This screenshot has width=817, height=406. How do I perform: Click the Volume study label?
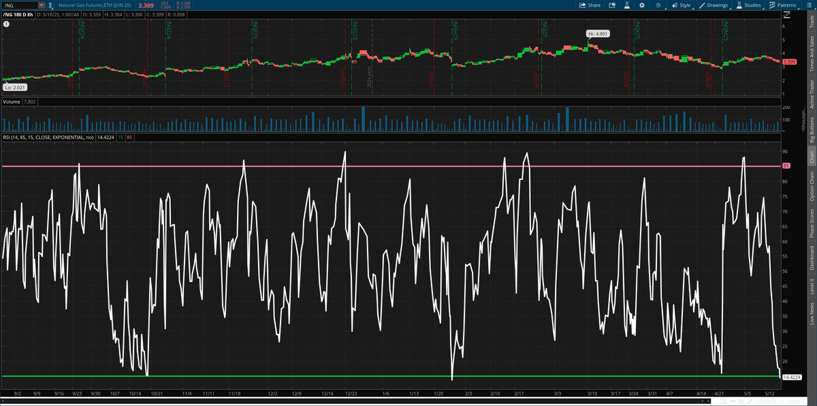(11, 101)
